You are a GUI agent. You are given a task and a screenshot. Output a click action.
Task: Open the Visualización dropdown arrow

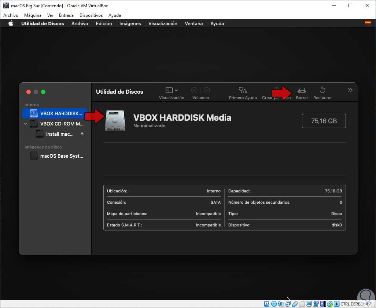176,90
